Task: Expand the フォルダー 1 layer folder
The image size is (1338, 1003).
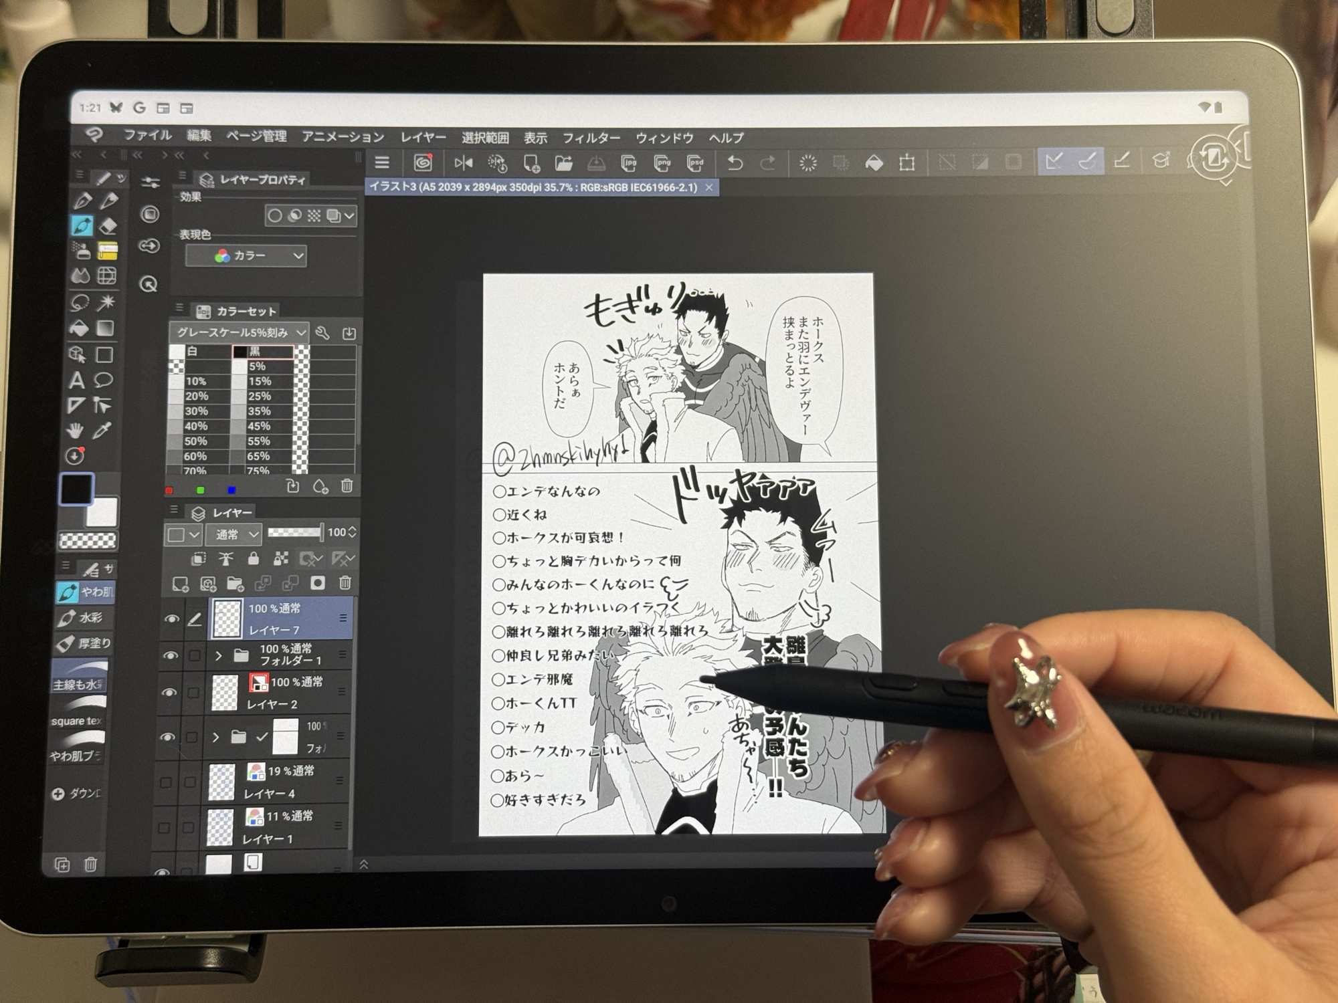Action: [x=218, y=656]
